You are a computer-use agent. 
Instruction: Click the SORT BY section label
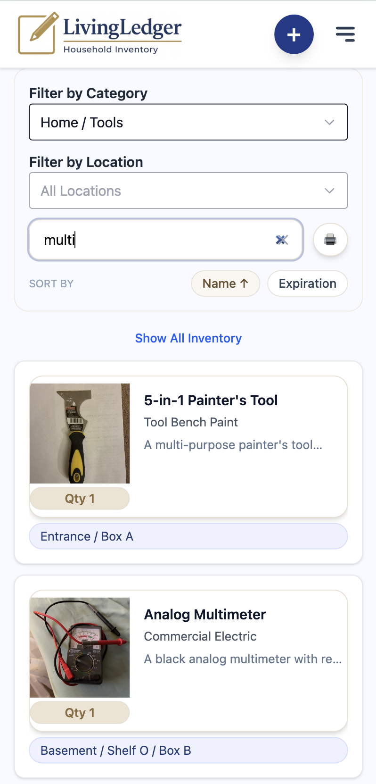click(51, 283)
